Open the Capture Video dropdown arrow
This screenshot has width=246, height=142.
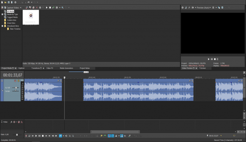20,8
